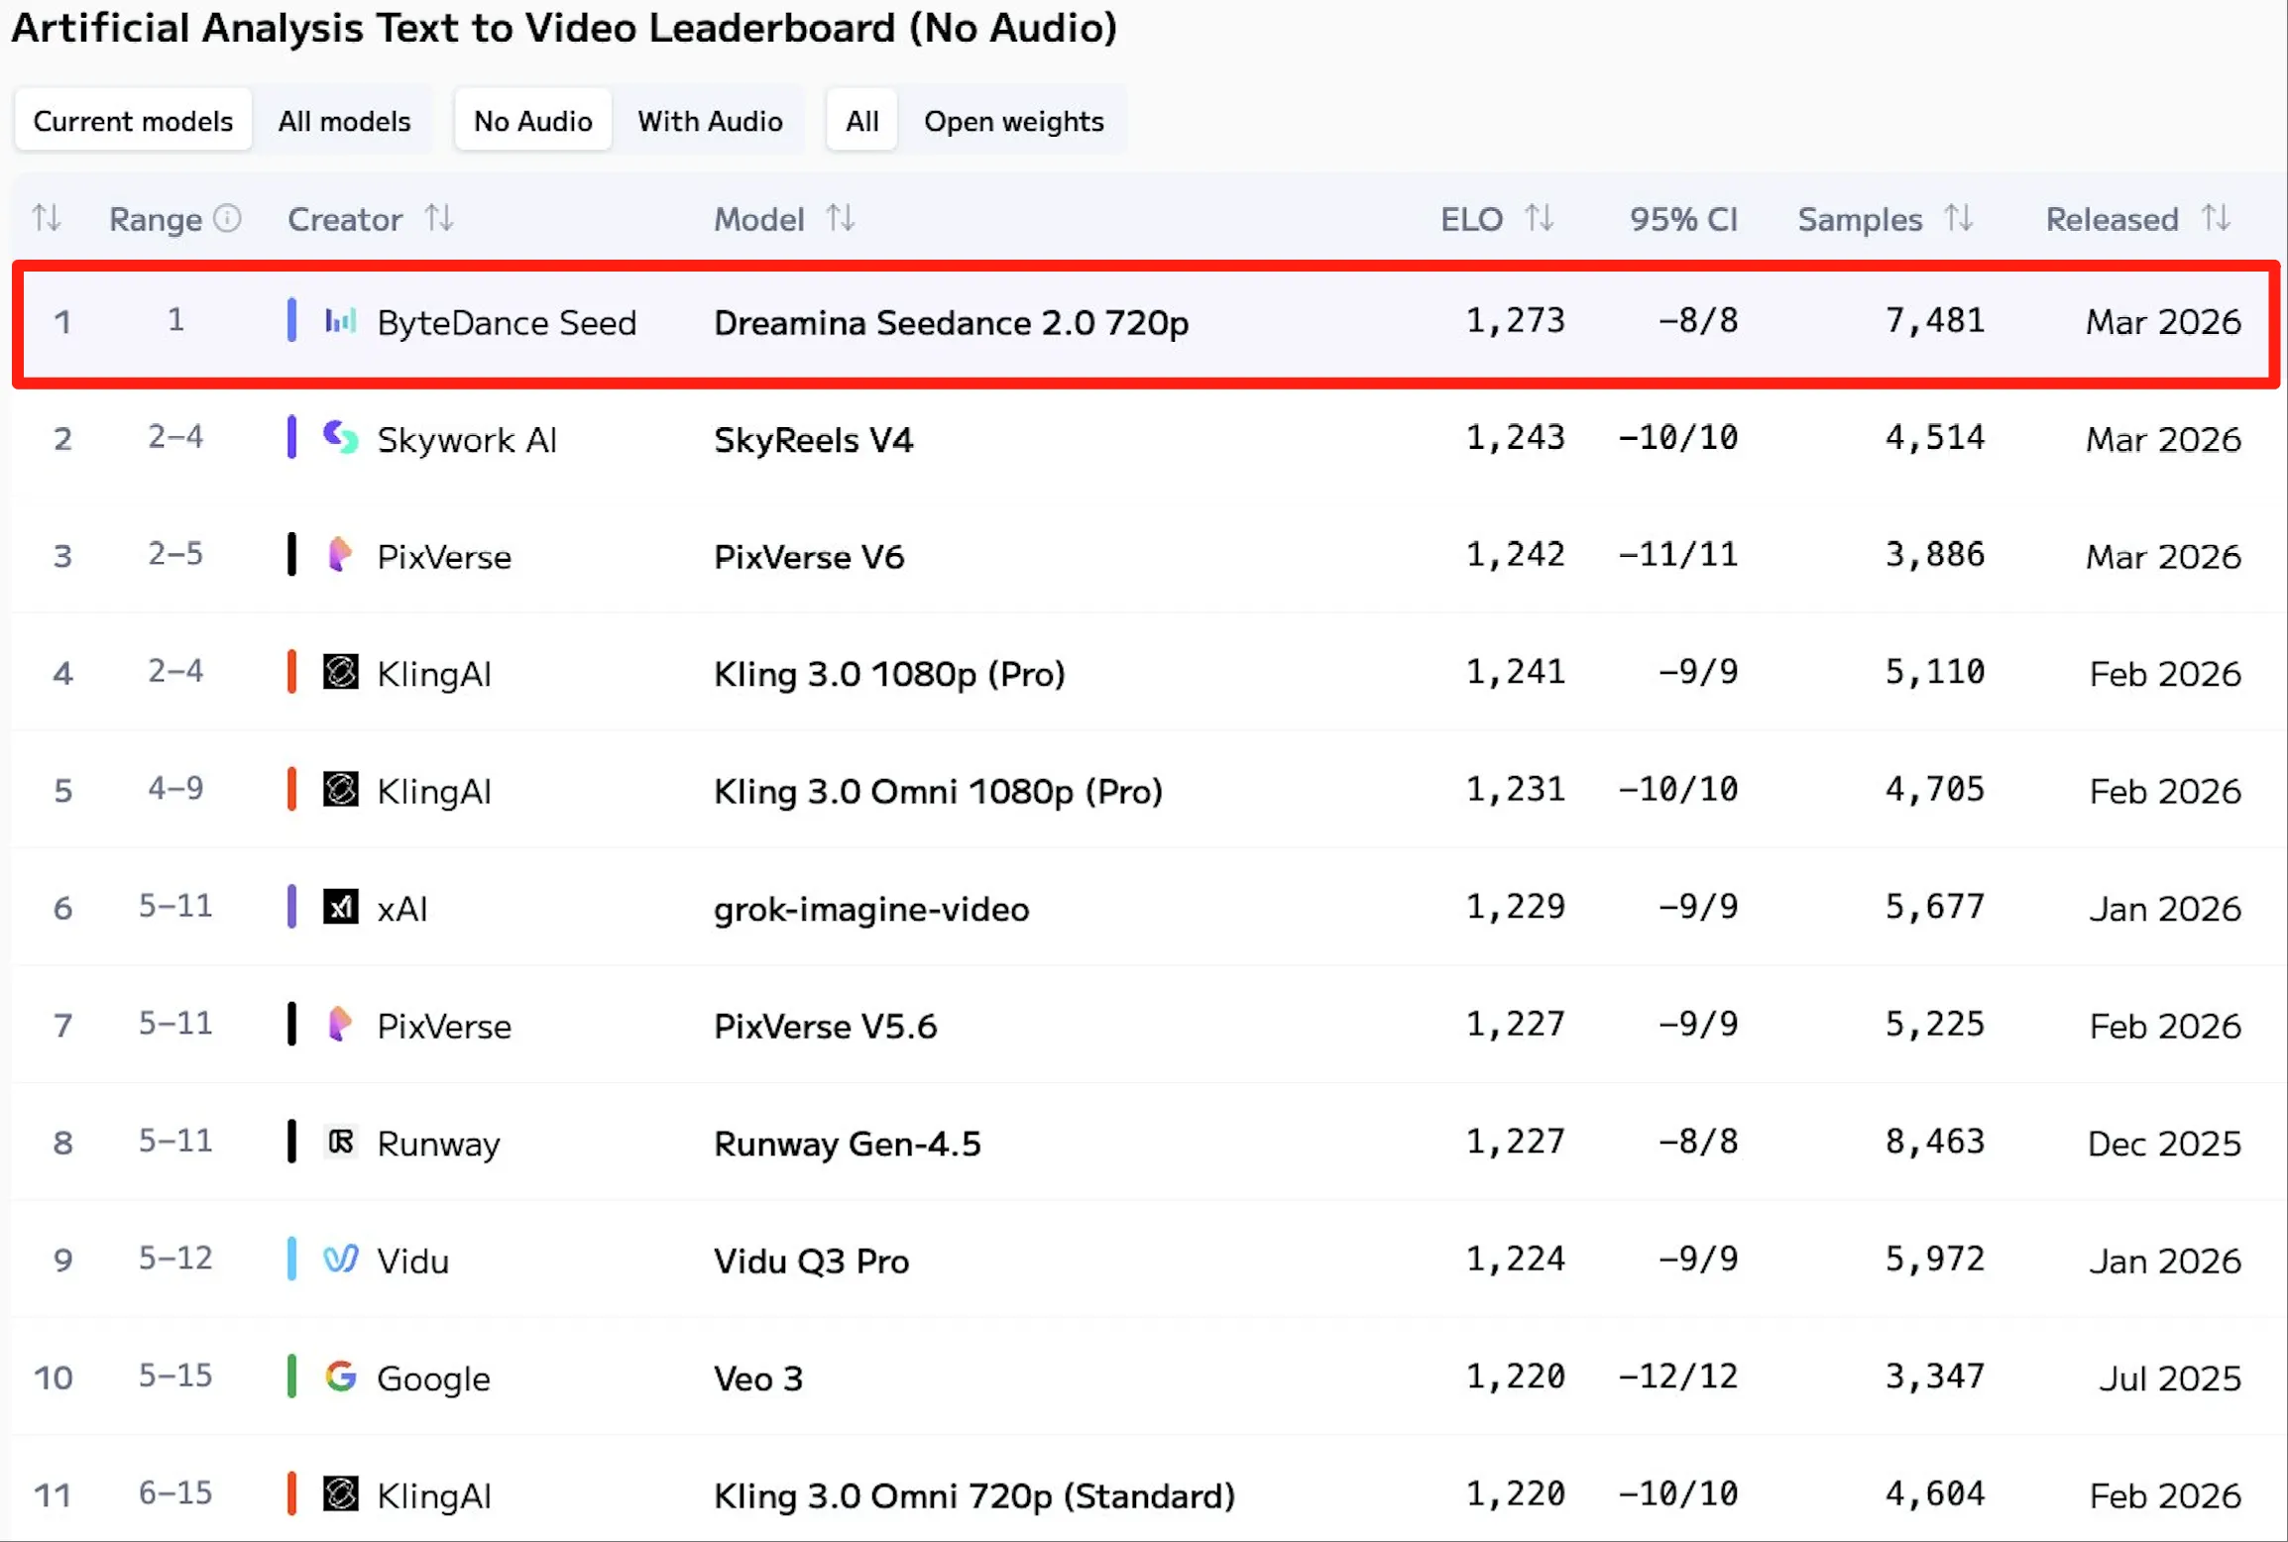Screen dimensions: 2288x1542
Task: Click the ByteDance Seed logo icon
Action: (340, 321)
